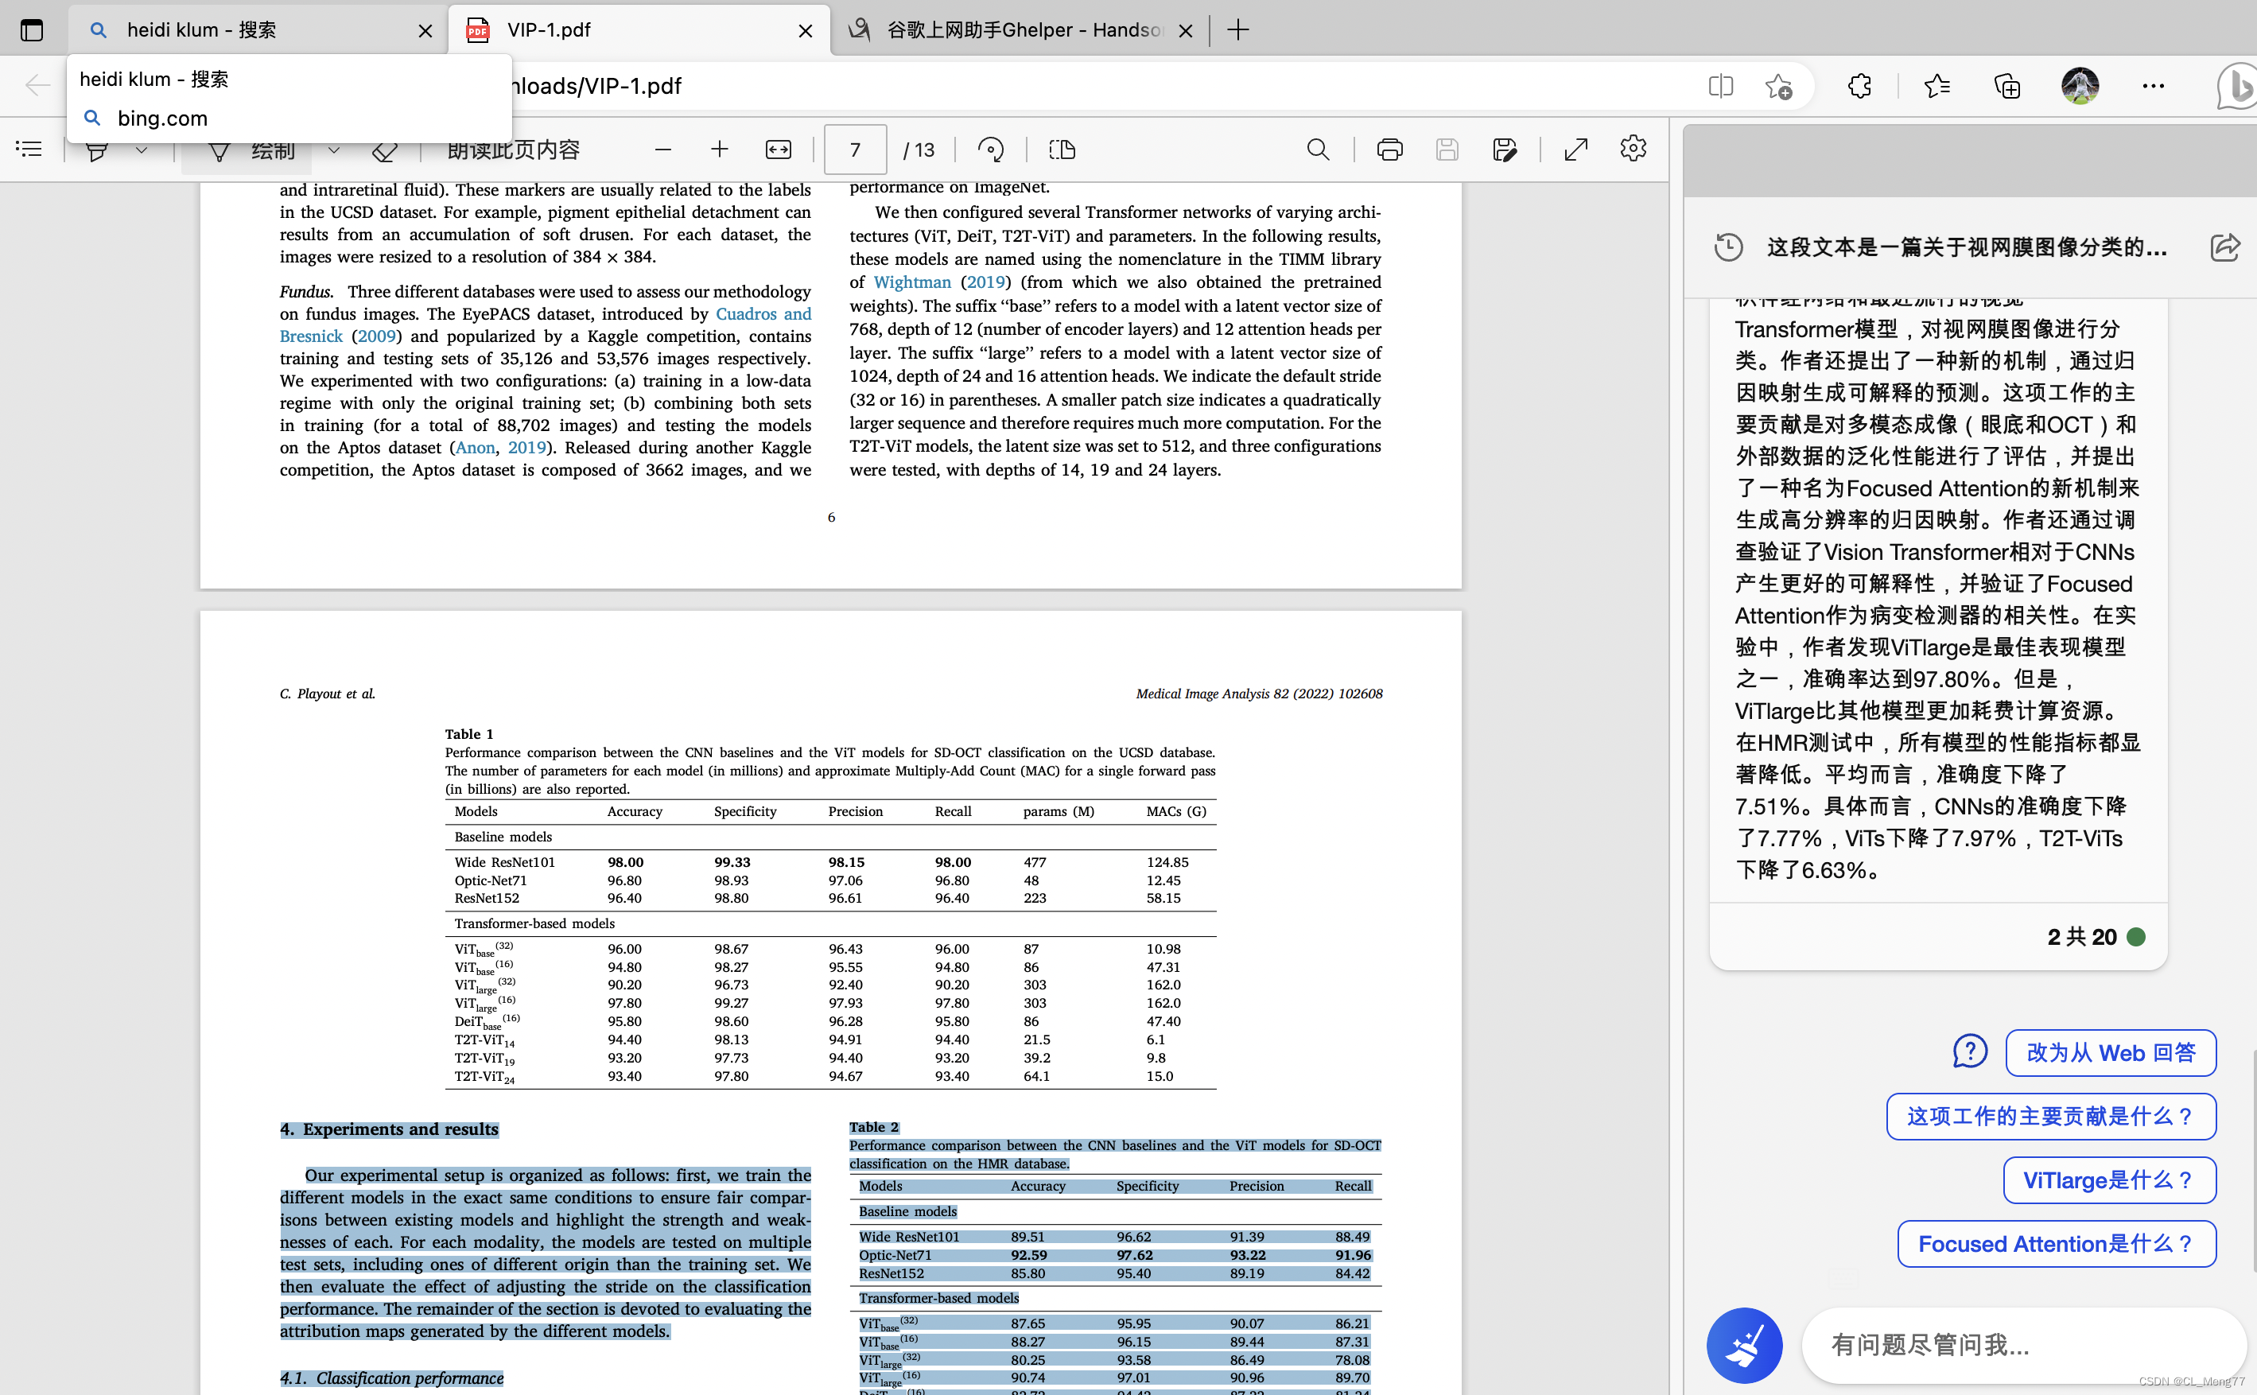
Task: Click the address bar showing VIP-1.pdf path
Action: [923, 86]
